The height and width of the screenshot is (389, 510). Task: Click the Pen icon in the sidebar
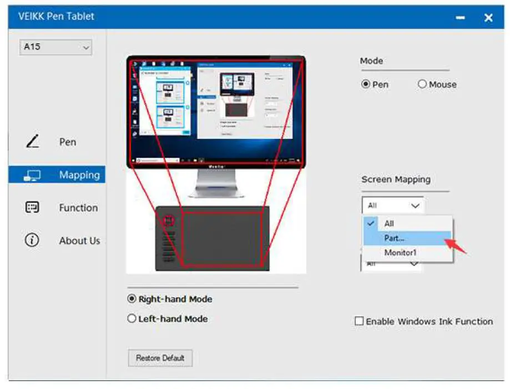[33, 142]
